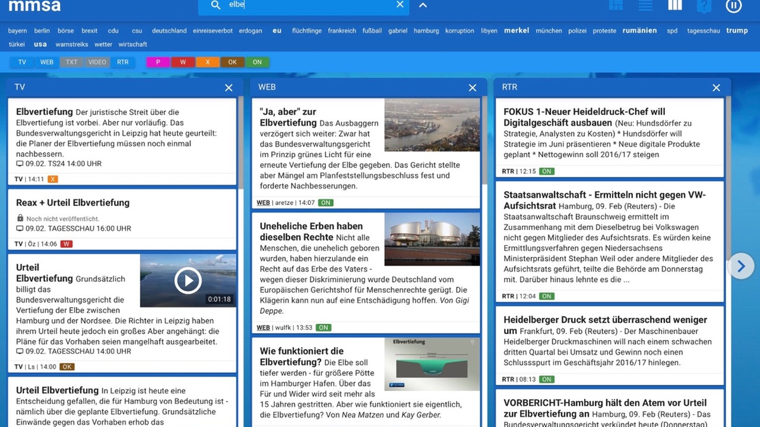Image resolution: width=760 pixels, height=427 pixels.
Task: Toggle the red W status filter
Action: (x=183, y=62)
